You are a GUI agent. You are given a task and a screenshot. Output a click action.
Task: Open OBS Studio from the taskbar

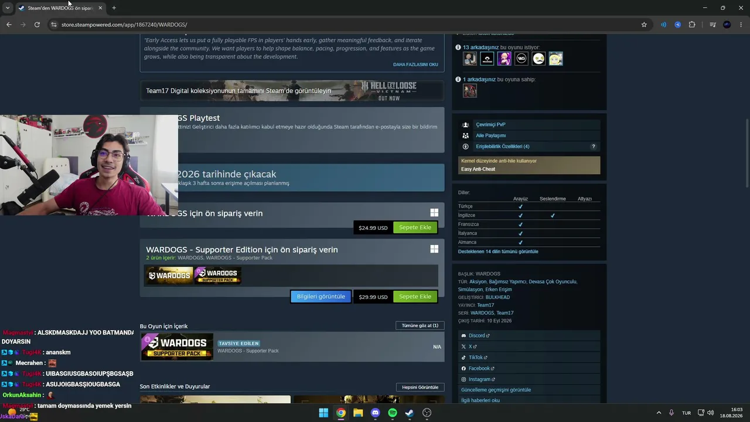coord(427,413)
